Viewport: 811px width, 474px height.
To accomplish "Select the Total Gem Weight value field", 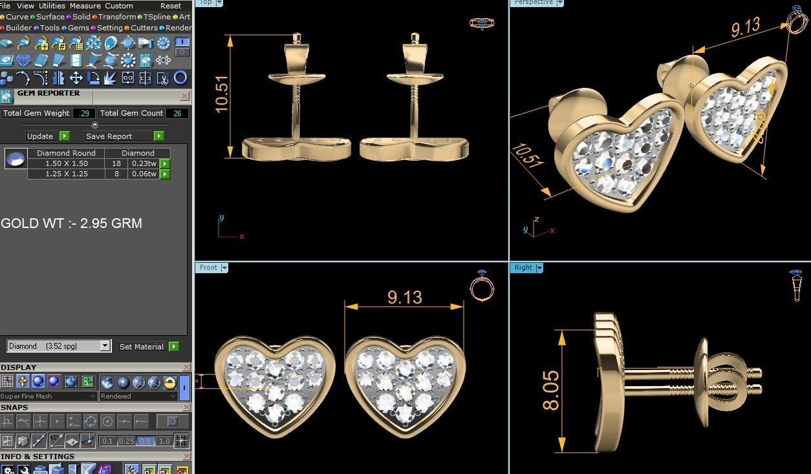I will 84,113.
